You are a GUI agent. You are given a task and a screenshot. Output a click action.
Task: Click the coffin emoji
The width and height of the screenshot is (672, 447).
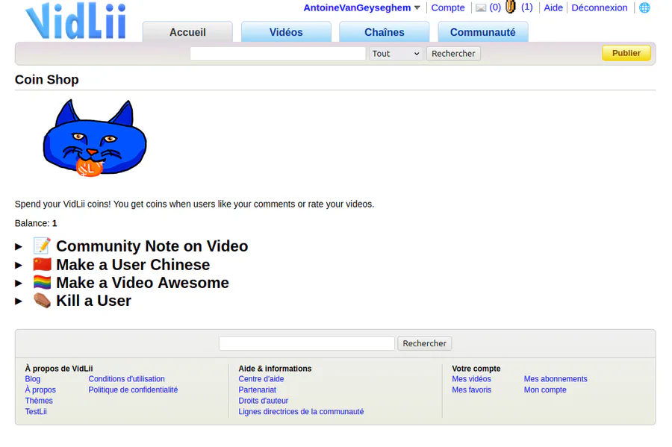coord(42,301)
